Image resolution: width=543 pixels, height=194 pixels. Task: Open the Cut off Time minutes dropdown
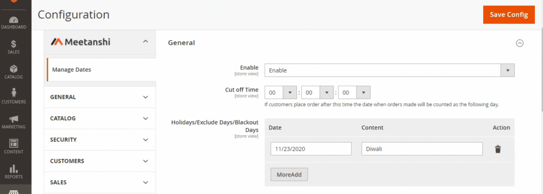point(317,93)
